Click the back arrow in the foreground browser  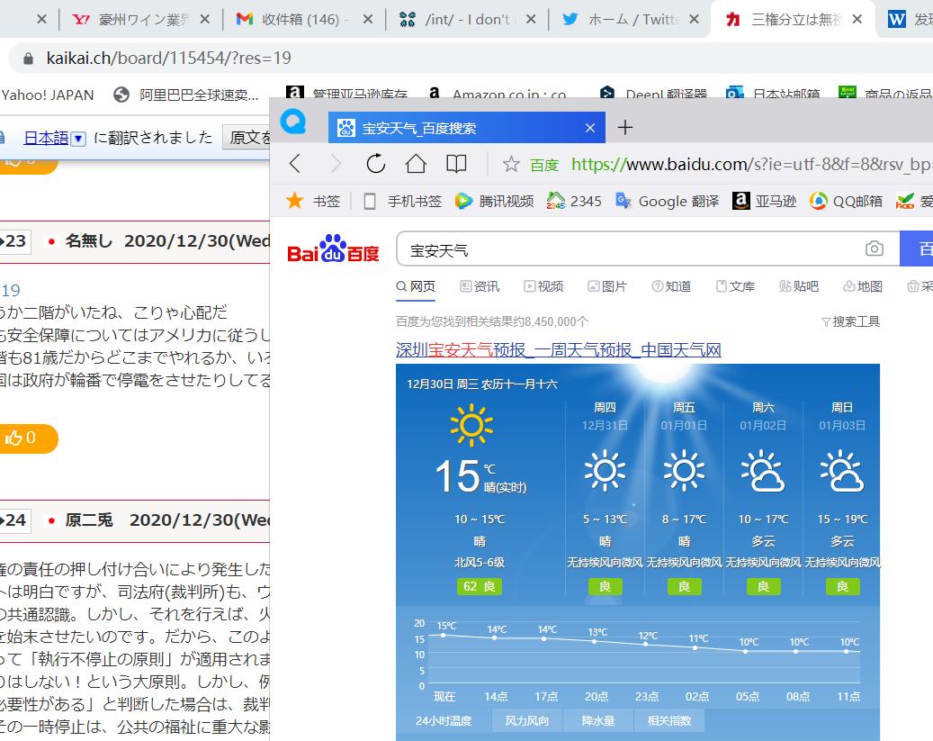(295, 163)
